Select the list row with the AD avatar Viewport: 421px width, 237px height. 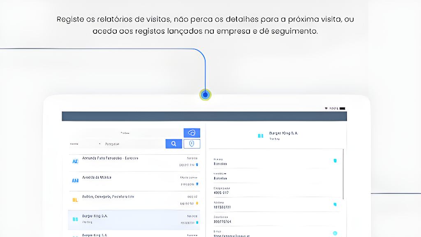point(134,163)
